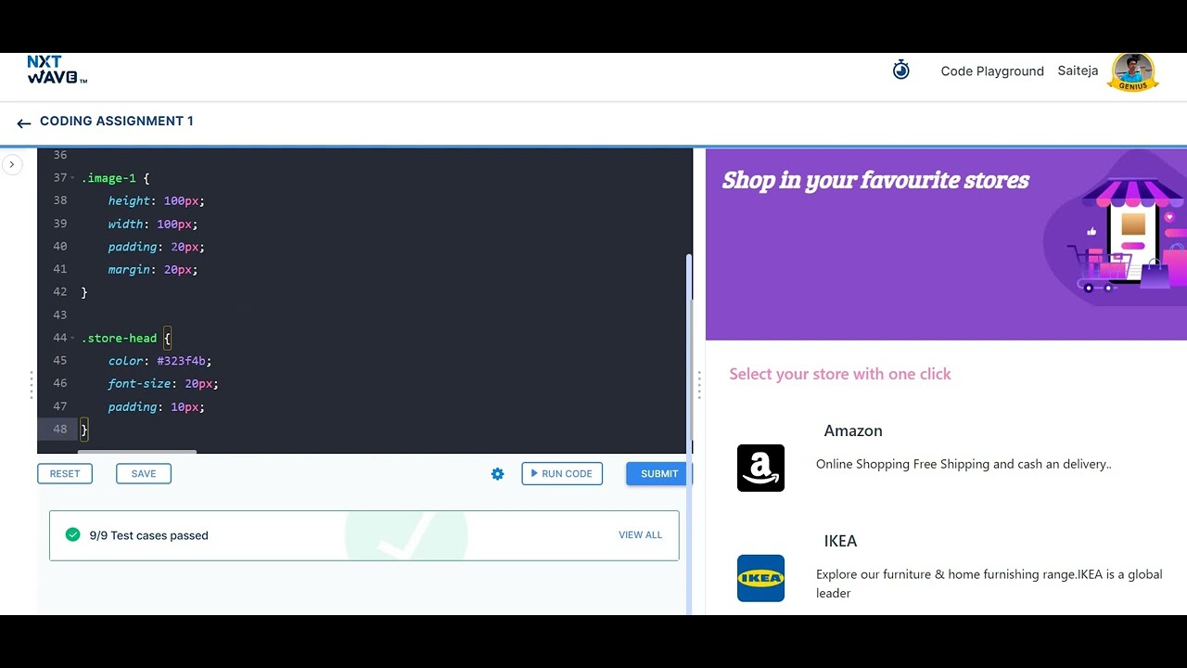Open editor settings gear icon
Screen dimensions: 1187x668
tap(498, 474)
